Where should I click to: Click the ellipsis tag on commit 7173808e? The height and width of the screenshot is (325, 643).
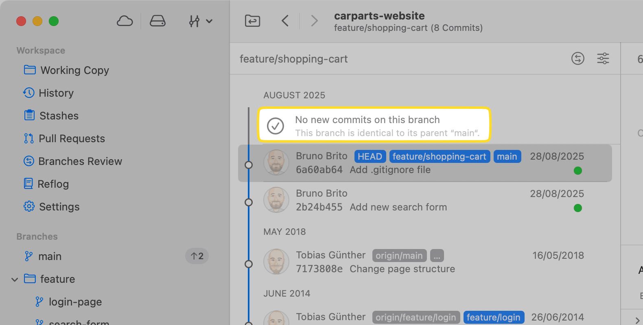437,256
